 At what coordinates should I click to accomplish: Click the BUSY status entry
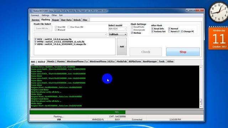[x=118, y=119]
